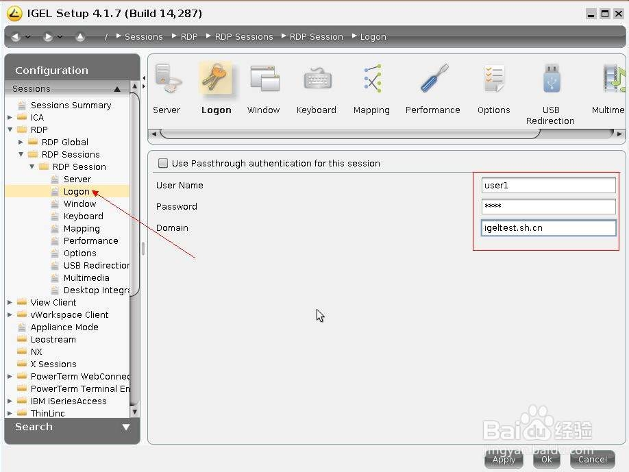Select Keyboard in the tree

[x=84, y=216]
